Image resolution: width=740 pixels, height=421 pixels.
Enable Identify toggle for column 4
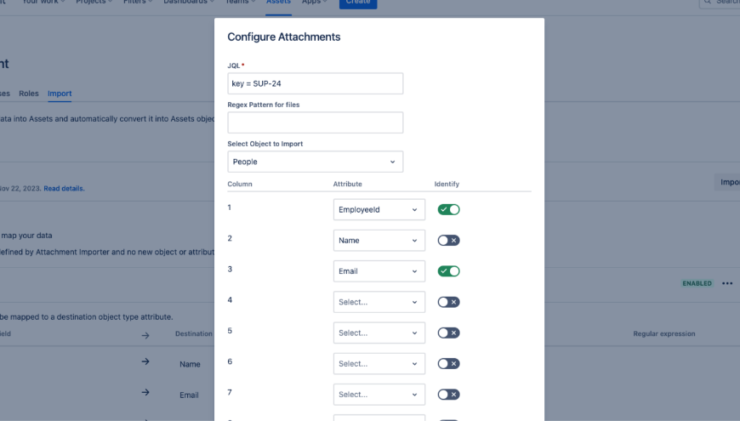(448, 302)
